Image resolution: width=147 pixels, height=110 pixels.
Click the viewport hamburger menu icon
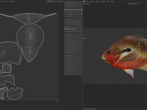coord(84,1)
